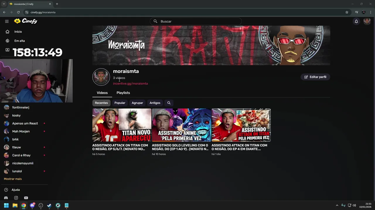Select Agrupar filter chip

(x=137, y=103)
